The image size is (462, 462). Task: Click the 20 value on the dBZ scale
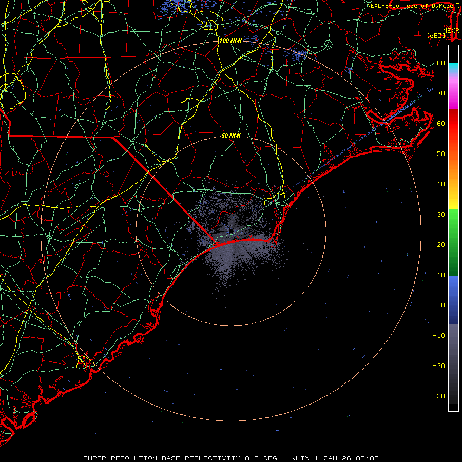(x=441, y=245)
